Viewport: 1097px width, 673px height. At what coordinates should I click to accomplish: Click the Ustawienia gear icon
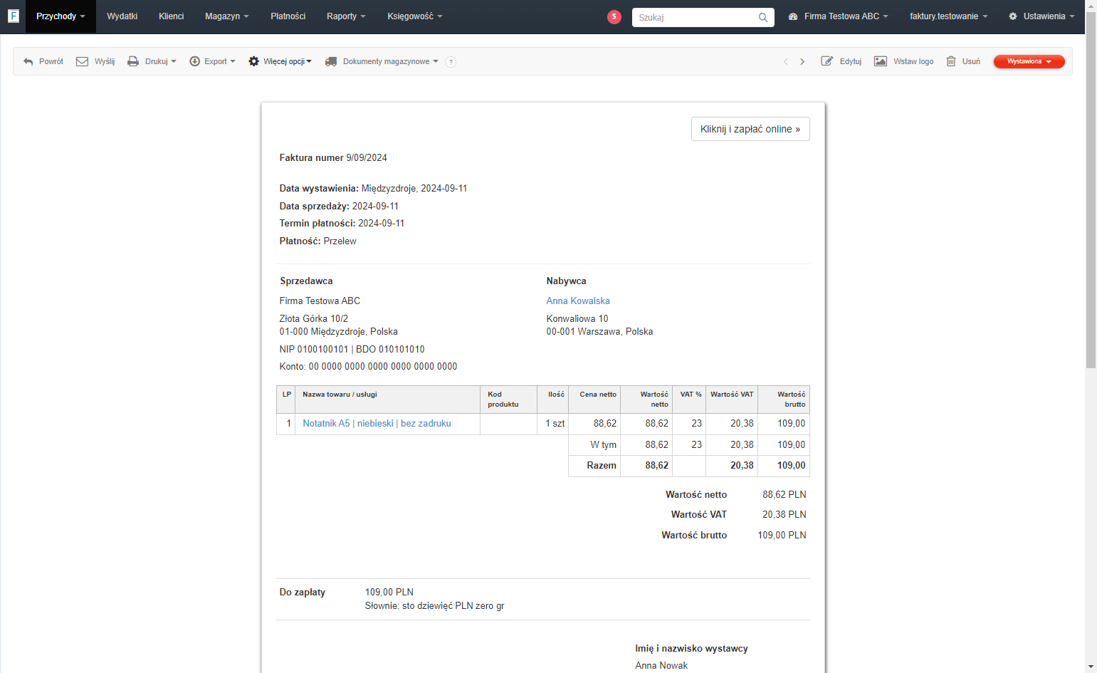tap(1013, 16)
